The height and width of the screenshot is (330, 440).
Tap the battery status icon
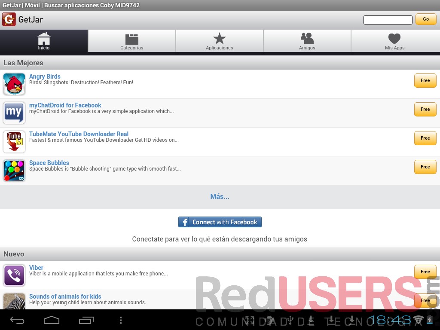point(430,320)
